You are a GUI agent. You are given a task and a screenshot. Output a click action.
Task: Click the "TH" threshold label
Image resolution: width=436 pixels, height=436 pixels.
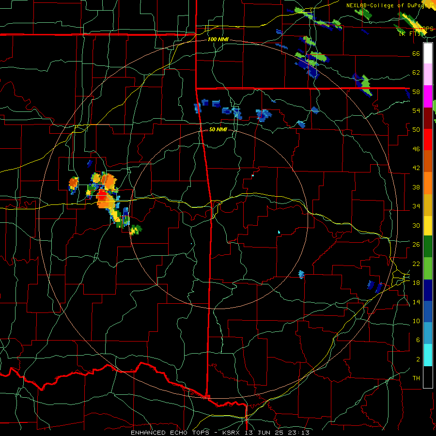click(x=416, y=378)
